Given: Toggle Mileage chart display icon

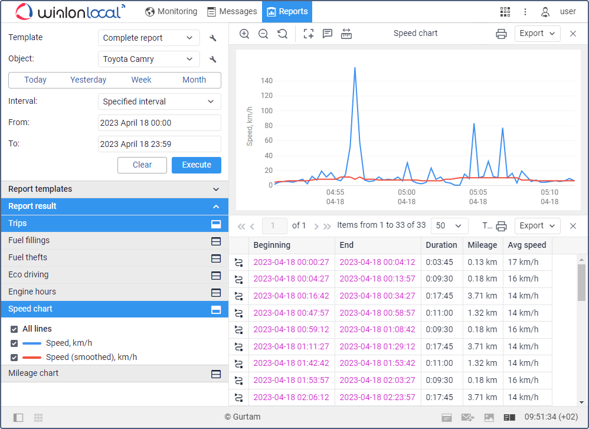Looking at the screenshot, I should coord(216,374).
